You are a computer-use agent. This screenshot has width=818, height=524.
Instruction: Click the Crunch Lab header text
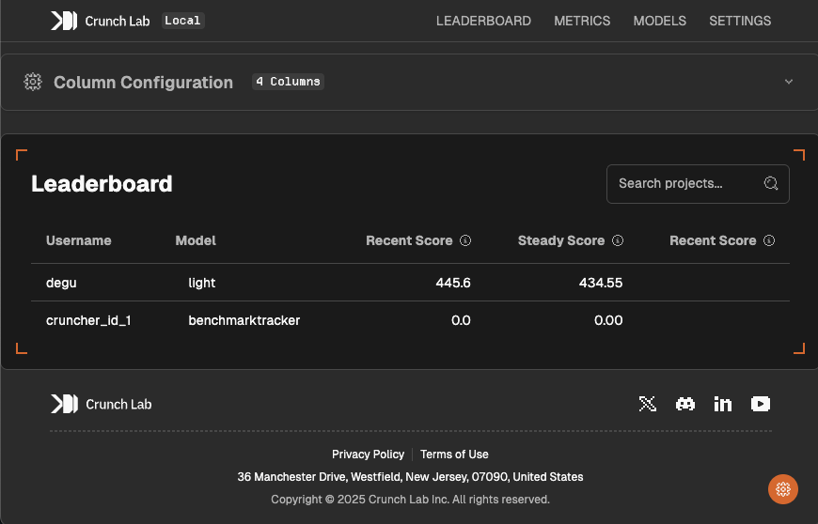click(x=118, y=21)
